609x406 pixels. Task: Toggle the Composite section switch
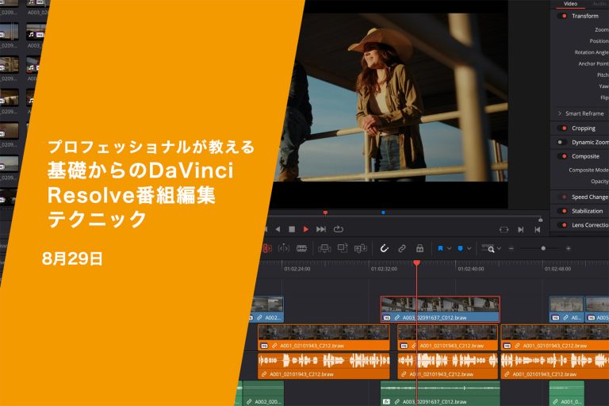(562, 156)
